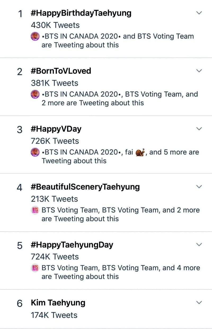
Task: Click the snail emoji in #HappyVDay description
Action: point(140,152)
